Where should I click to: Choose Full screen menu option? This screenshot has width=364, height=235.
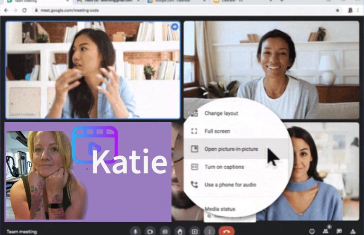coord(217,131)
